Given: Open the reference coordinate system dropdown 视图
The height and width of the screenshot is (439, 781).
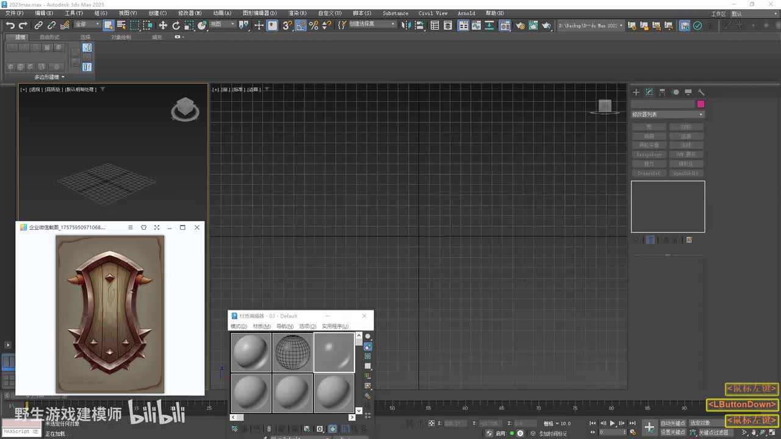Looking at the screenshot, I should (222, 24).
